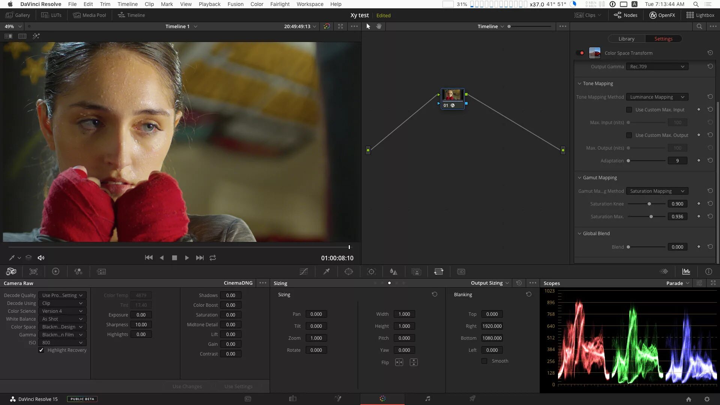Select the Qualifier eyedropper palette
The image size is (720, 405).
coord(326,271)
